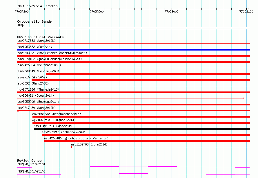This screenshot has width=258, height=178.
Task: Select the red esv3643201 variant bar
Action: (133, 56)
